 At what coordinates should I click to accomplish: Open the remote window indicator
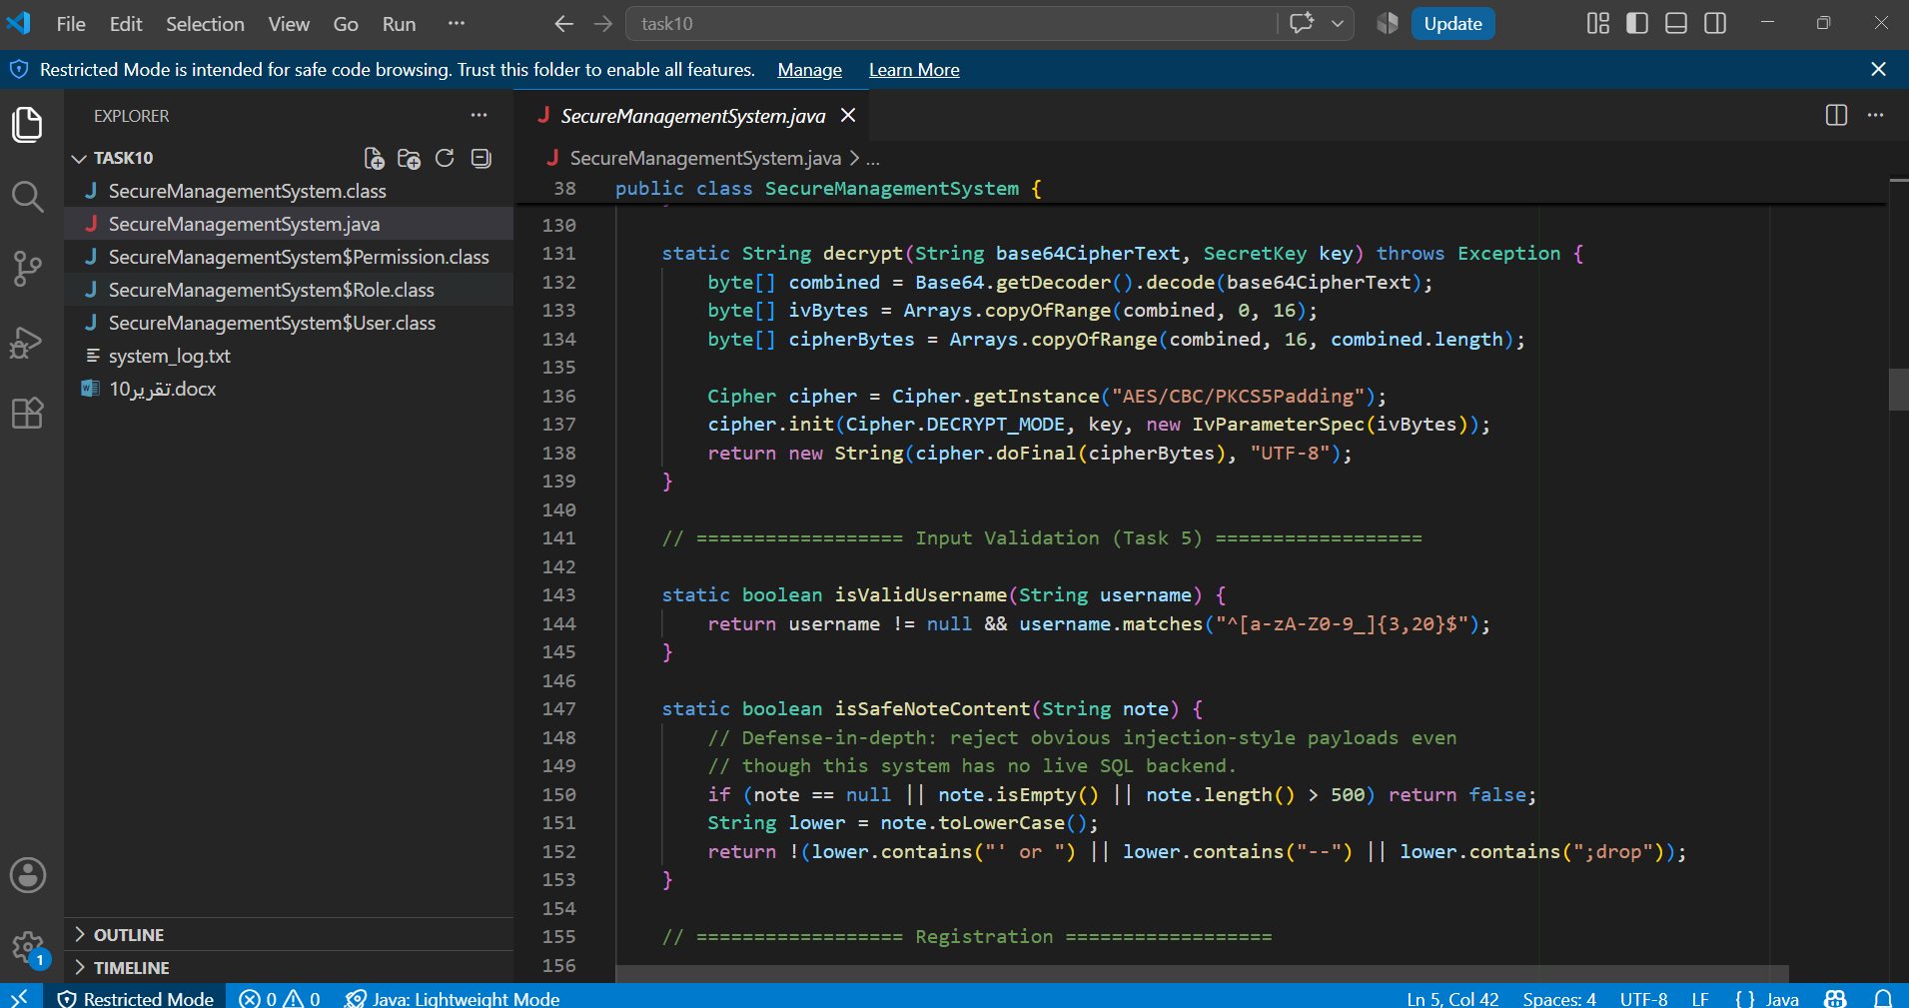pyautogui.click(x=20, y=998)
